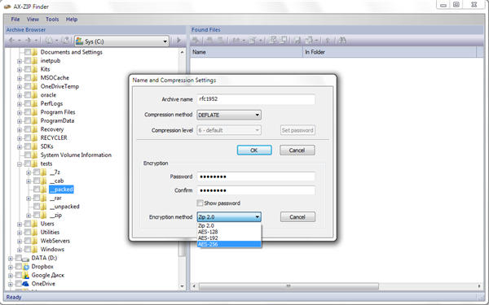Image resolution: width=489 pixels, height=305 pixels.
Task: Click the __packed folder icon
Action: coord(44,190)
